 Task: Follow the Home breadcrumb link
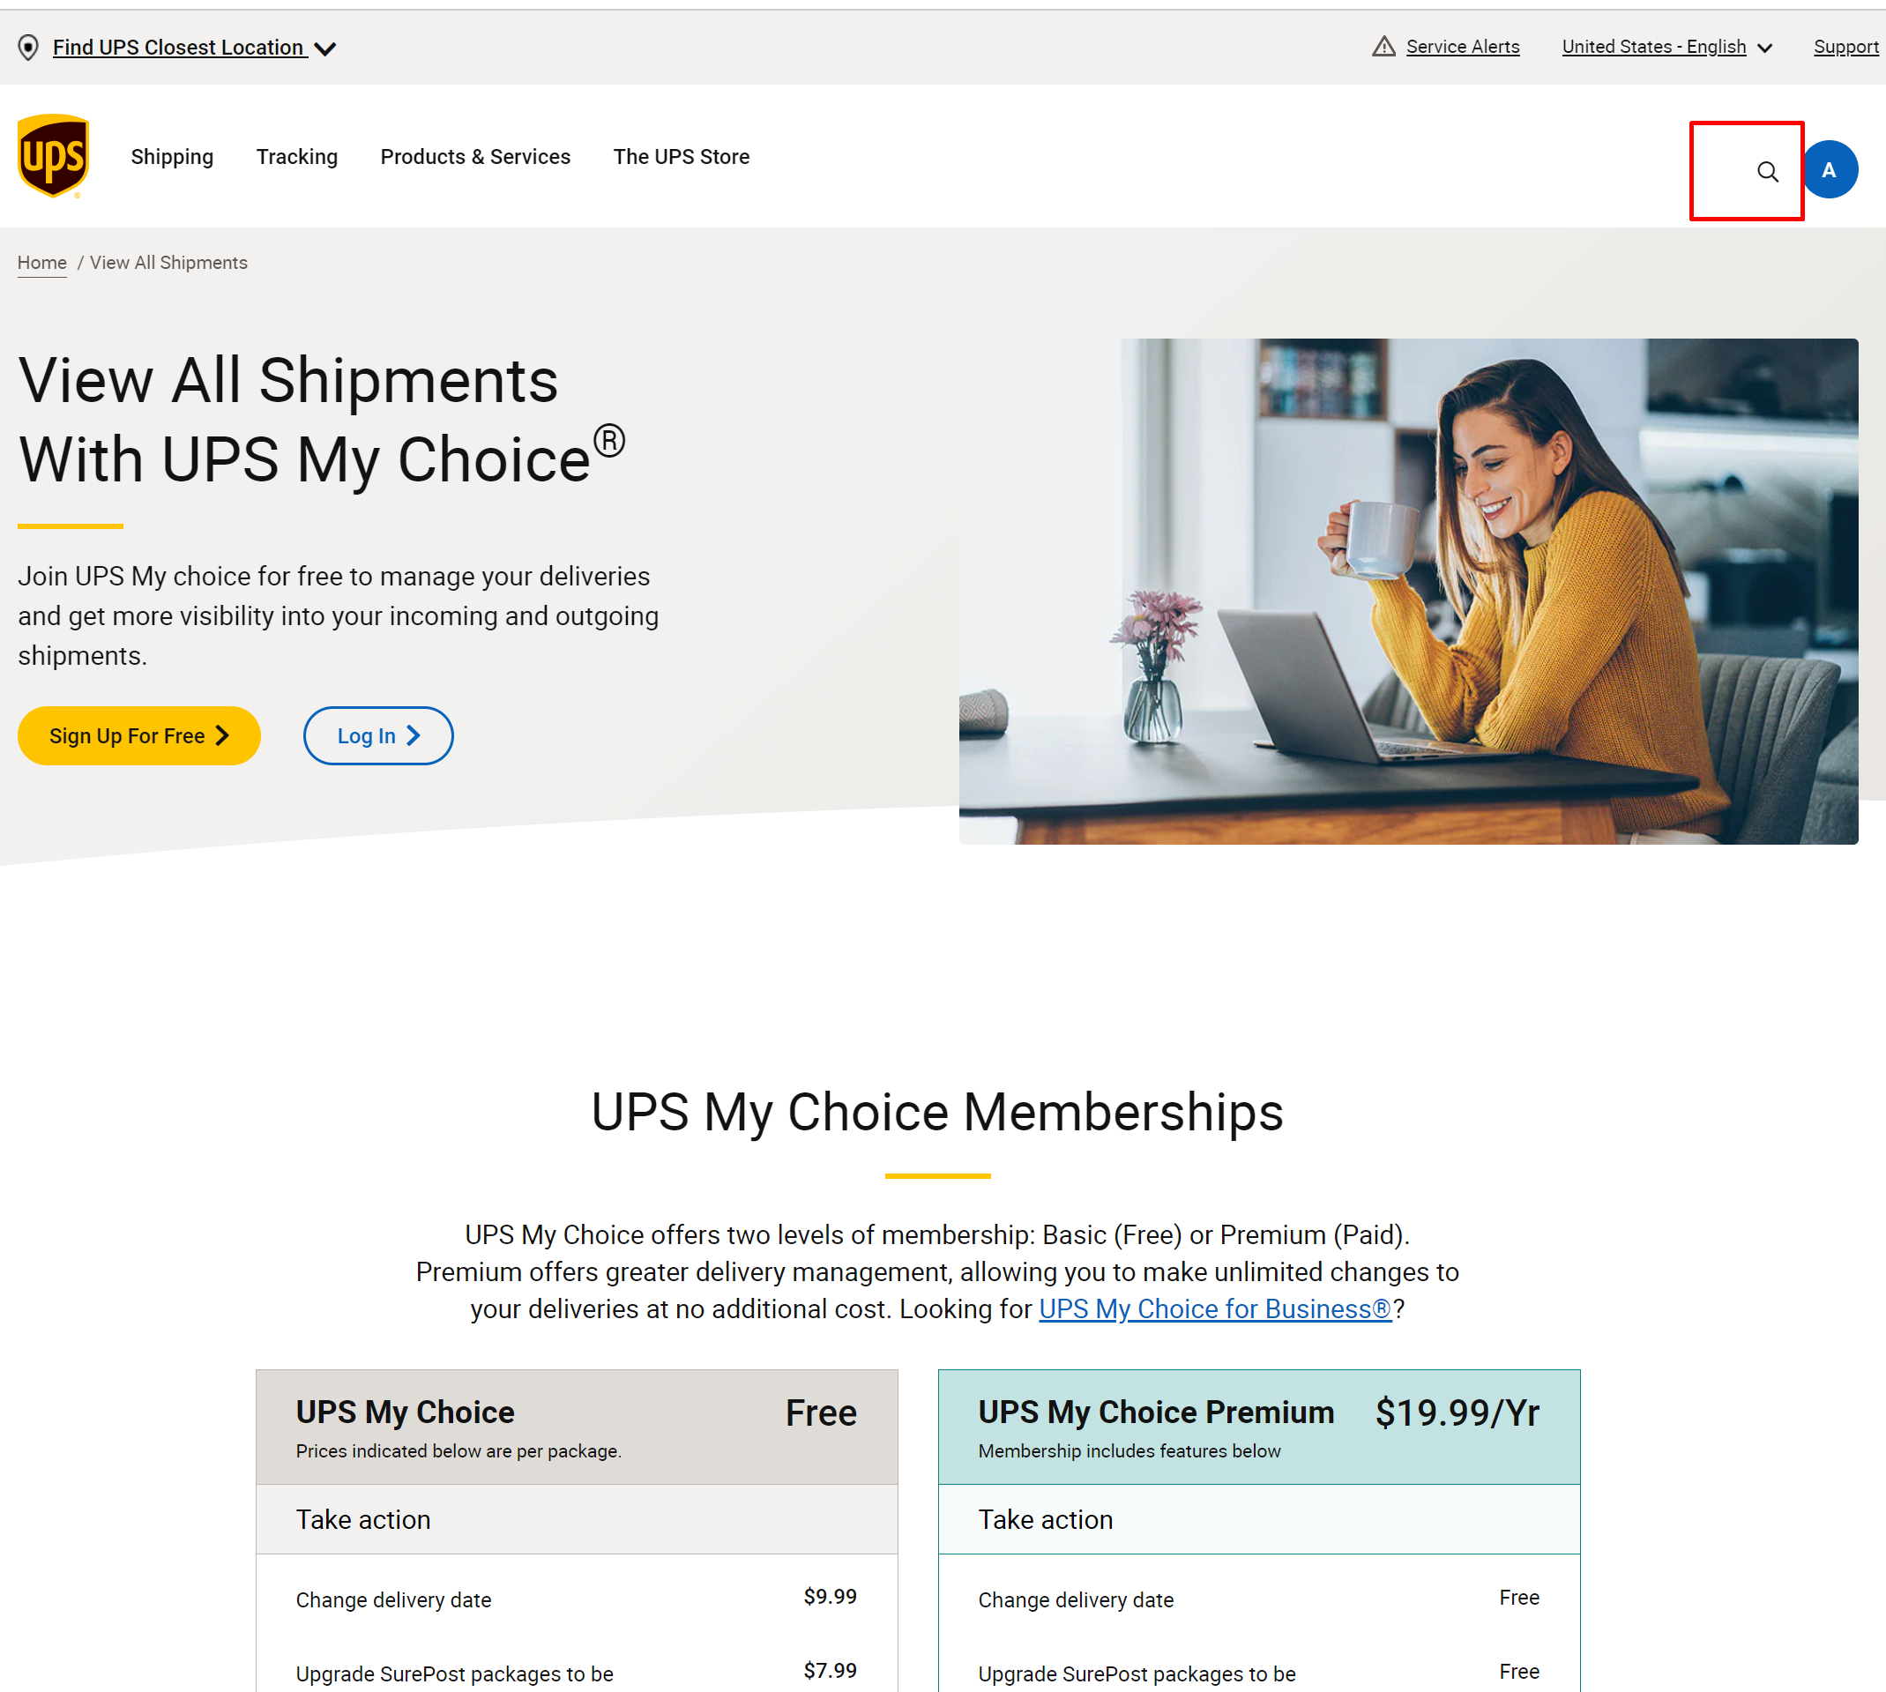click(41, 263)
